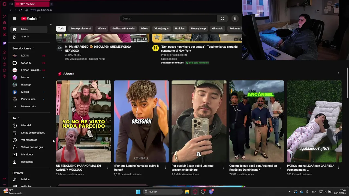Image resolution: width=349 pixels, height=196 pixels.
Task: Switch to the '(402) YouTube' browser tab
Action: pyautogui.click(x=31, y=4)
